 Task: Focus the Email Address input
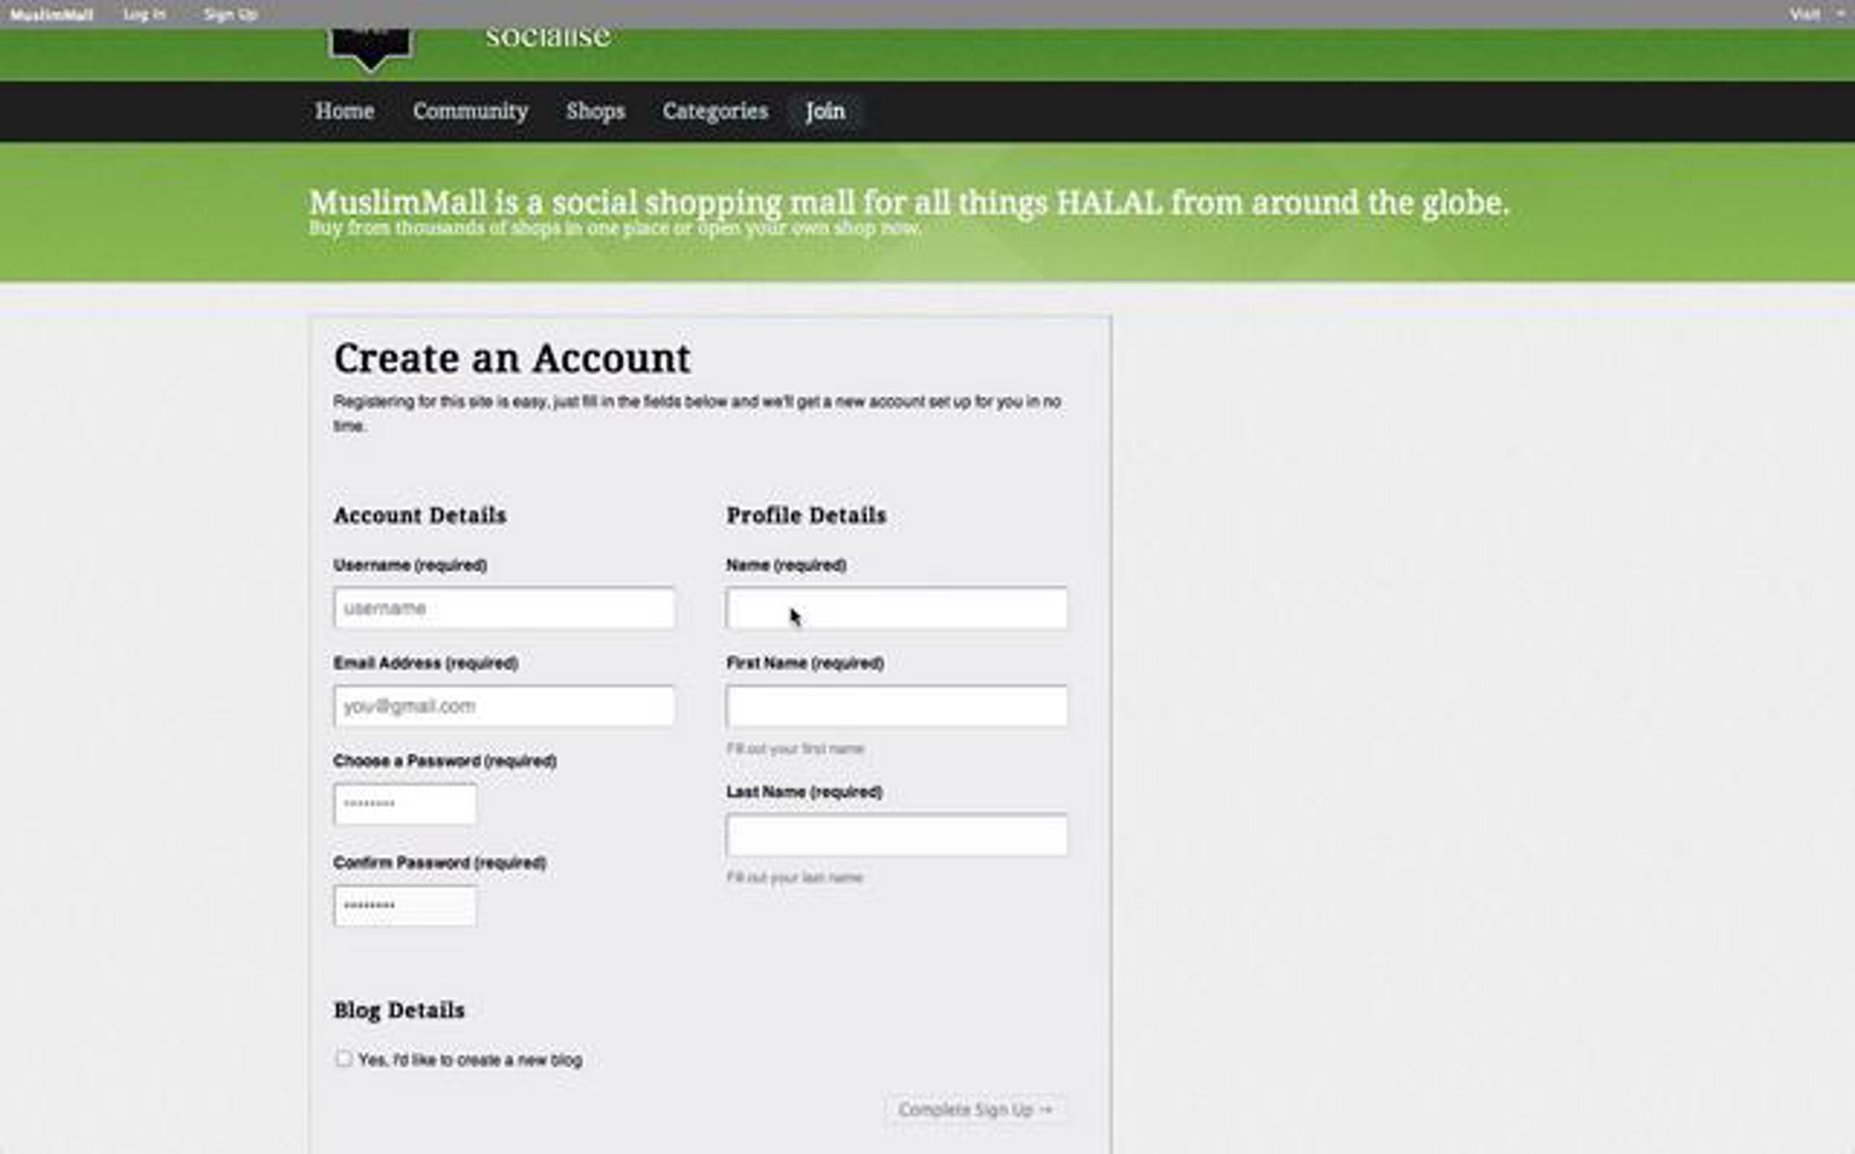click(x=504, y=706)
